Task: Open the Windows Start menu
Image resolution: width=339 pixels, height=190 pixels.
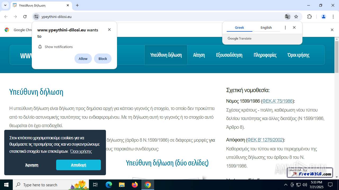Action: pos(6,185)
